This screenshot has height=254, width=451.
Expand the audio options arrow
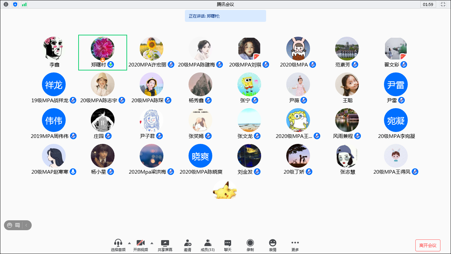(x=129, y=242)
